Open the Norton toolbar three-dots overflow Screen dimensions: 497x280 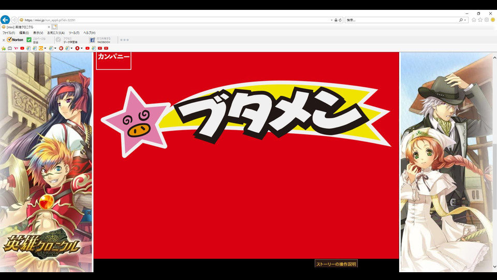point(125,40)
